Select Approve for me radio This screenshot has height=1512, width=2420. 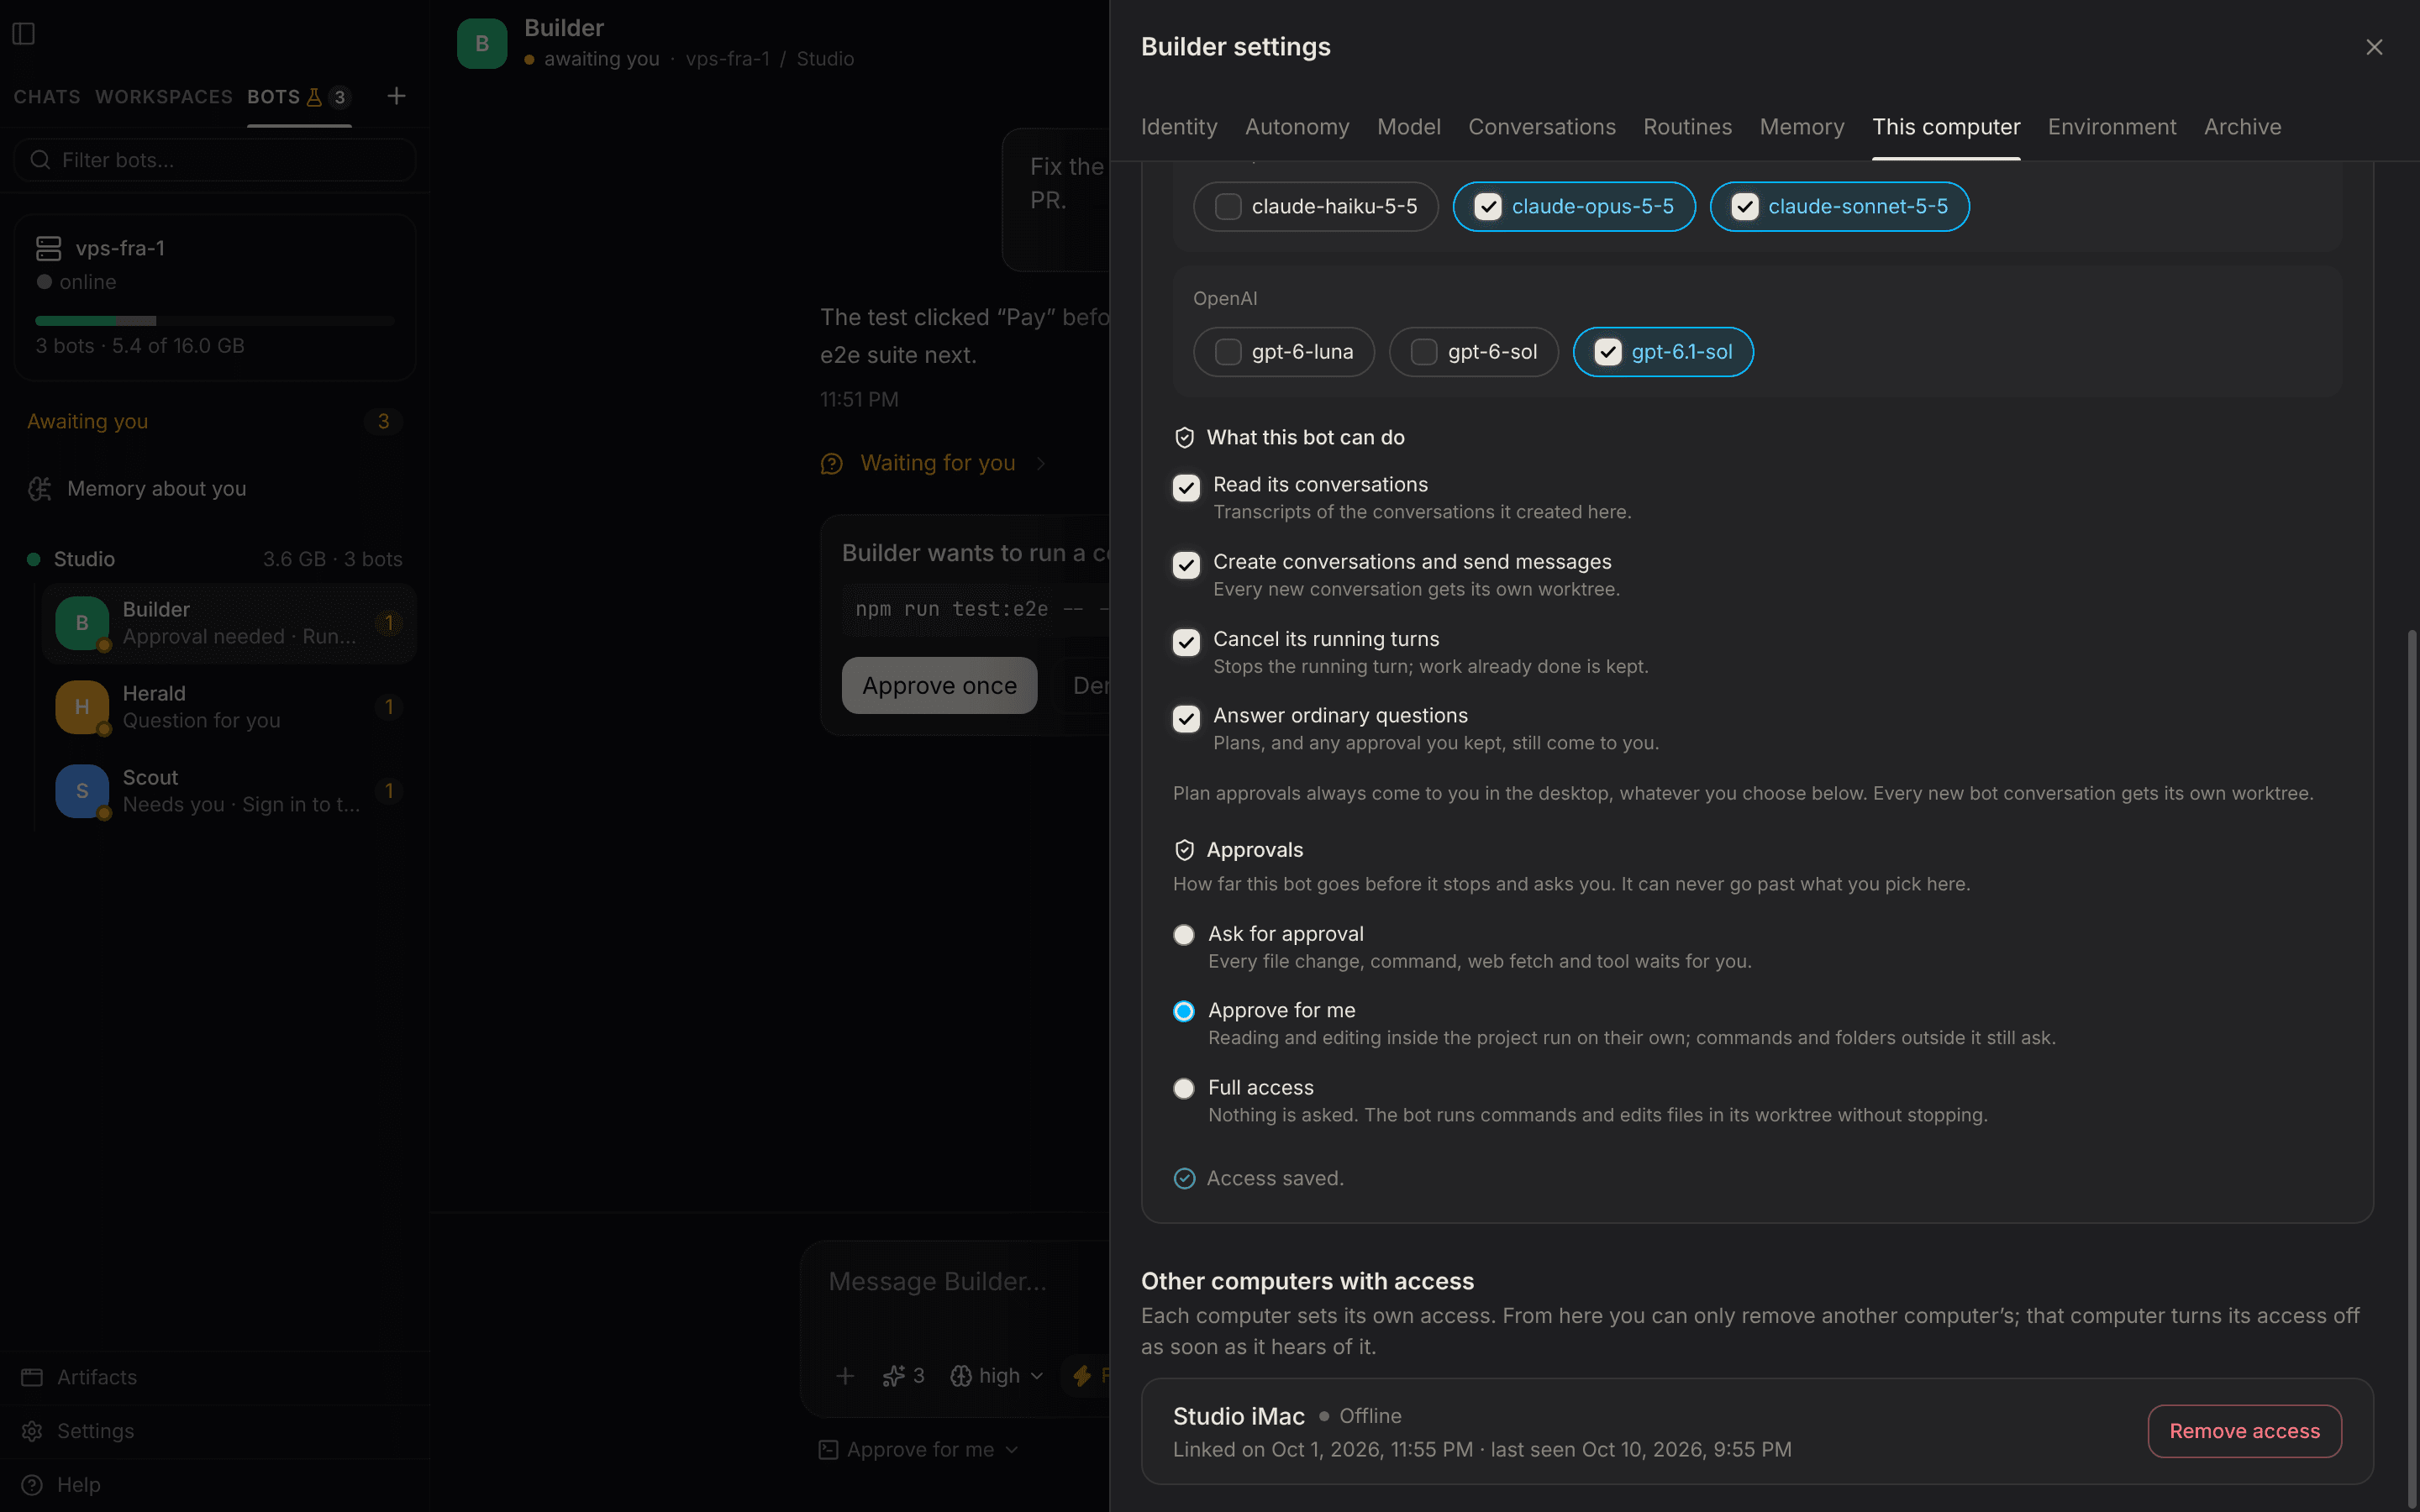(1184, 1012)
